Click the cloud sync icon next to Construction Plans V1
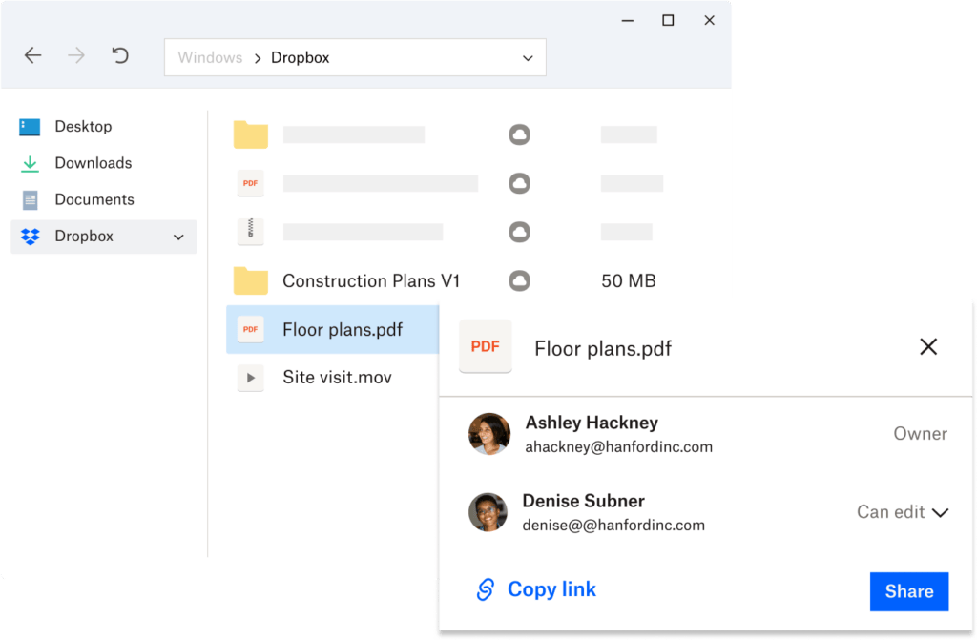The image size is (977, 640). (x=519, y=280)
